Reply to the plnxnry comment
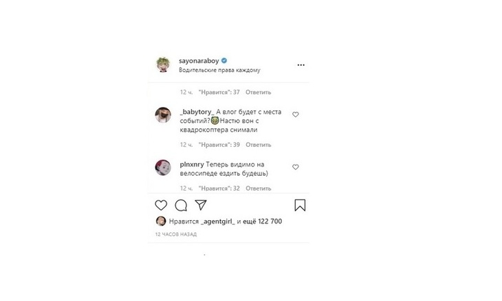Image resolution: width=502 pixels, height=301 pixels. coord(258,188)
